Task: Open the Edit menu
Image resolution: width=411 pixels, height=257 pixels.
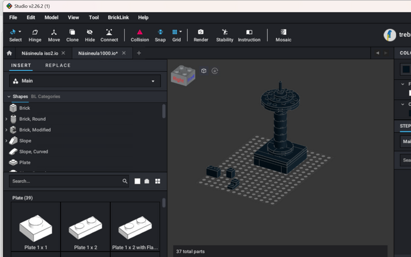Action: point(31,18)
